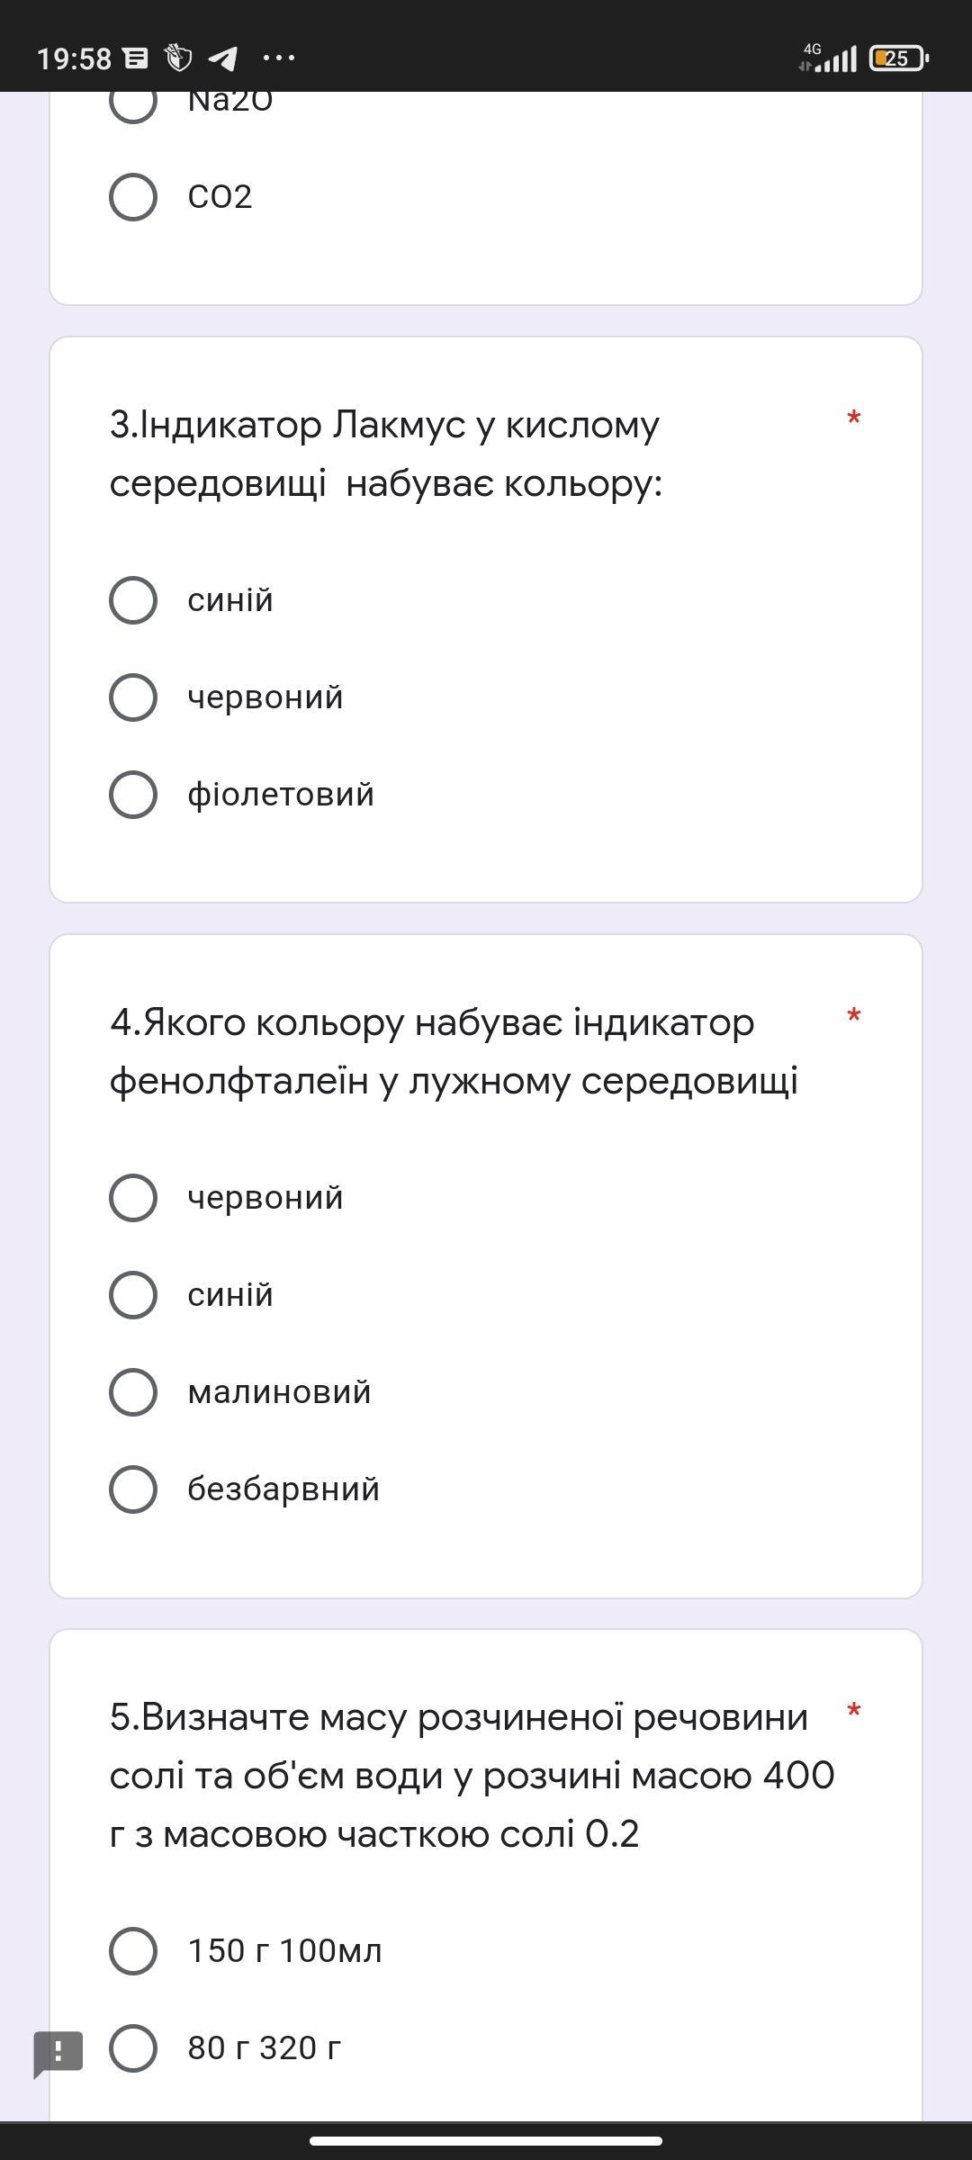Viewport: 972px width, 2160px height.
Task: Tap the 19:58 clock in status bar
Action: click(74, 59)
